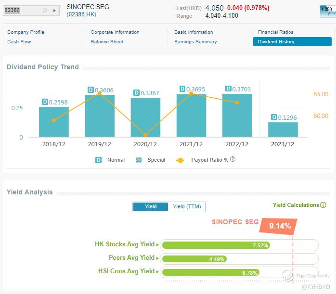Click the 4.49% Peers yield bar
The image size is (336, 294).
[x=194, y=259]
